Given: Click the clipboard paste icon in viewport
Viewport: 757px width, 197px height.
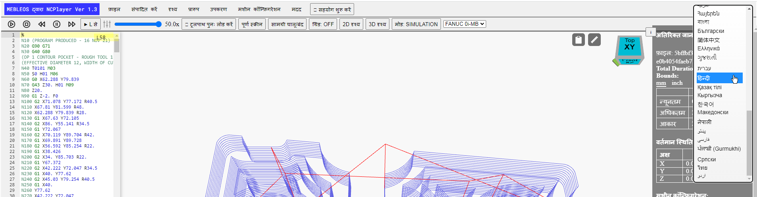Looking at the screenshot, I should point(579,40).
